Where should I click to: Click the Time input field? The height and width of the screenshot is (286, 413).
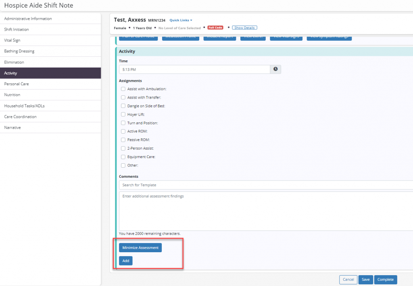tap(194, 70)
